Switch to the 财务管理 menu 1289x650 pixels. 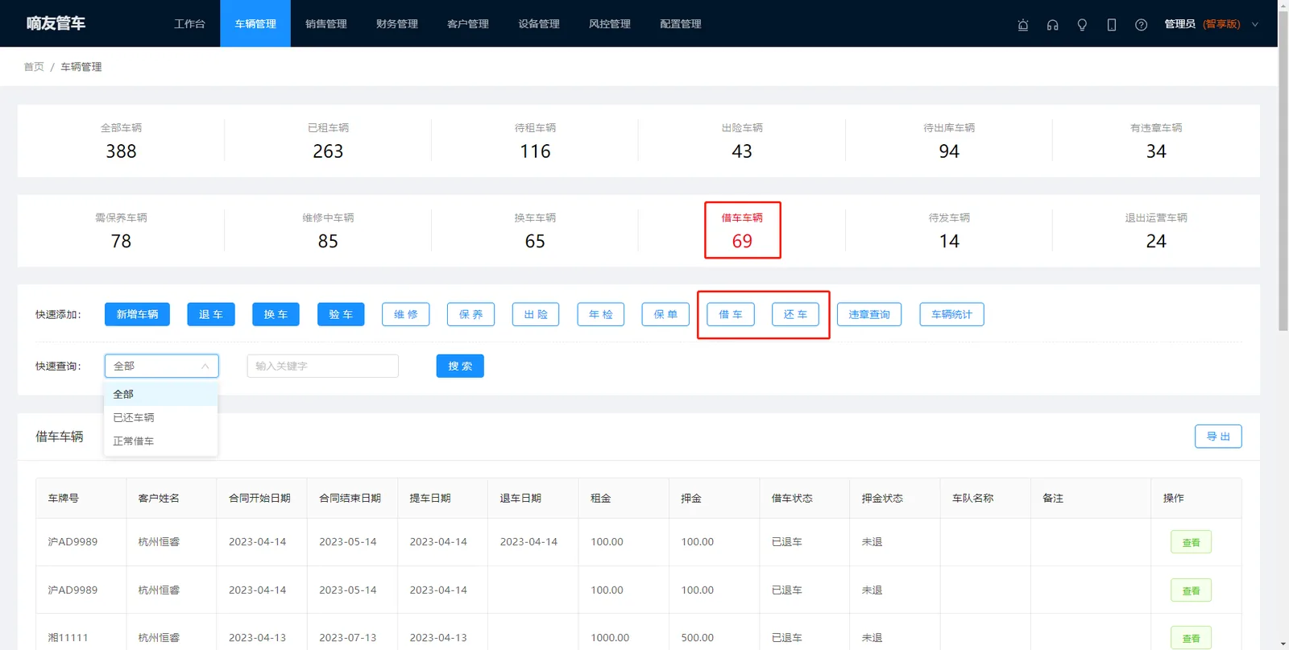pyautogui.click(x=397, y=24)
